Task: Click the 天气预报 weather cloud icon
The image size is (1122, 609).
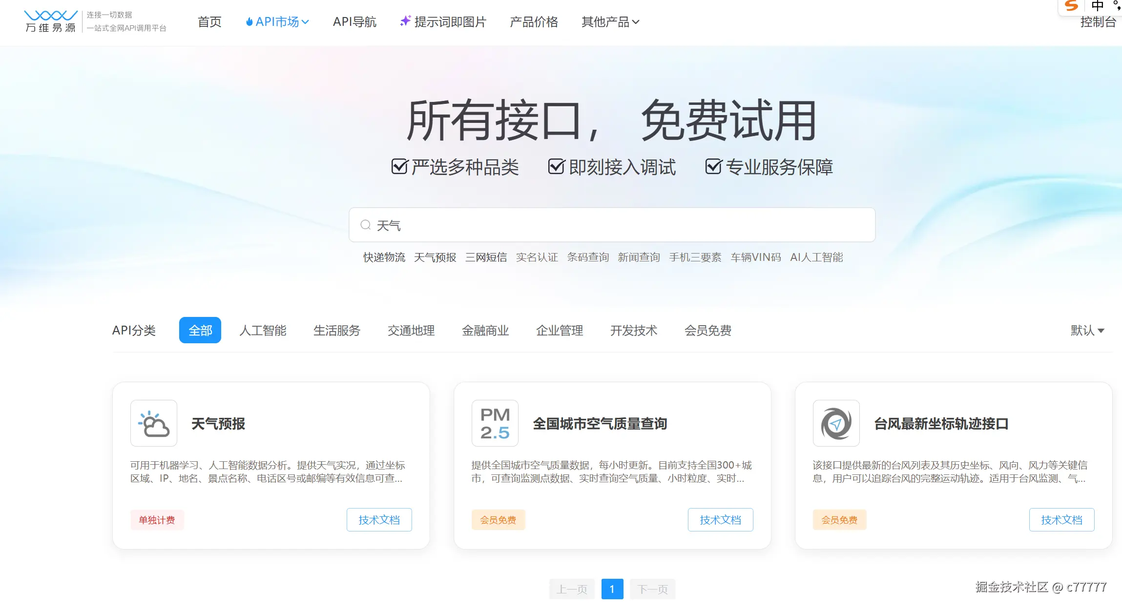Action: point(154,423)
